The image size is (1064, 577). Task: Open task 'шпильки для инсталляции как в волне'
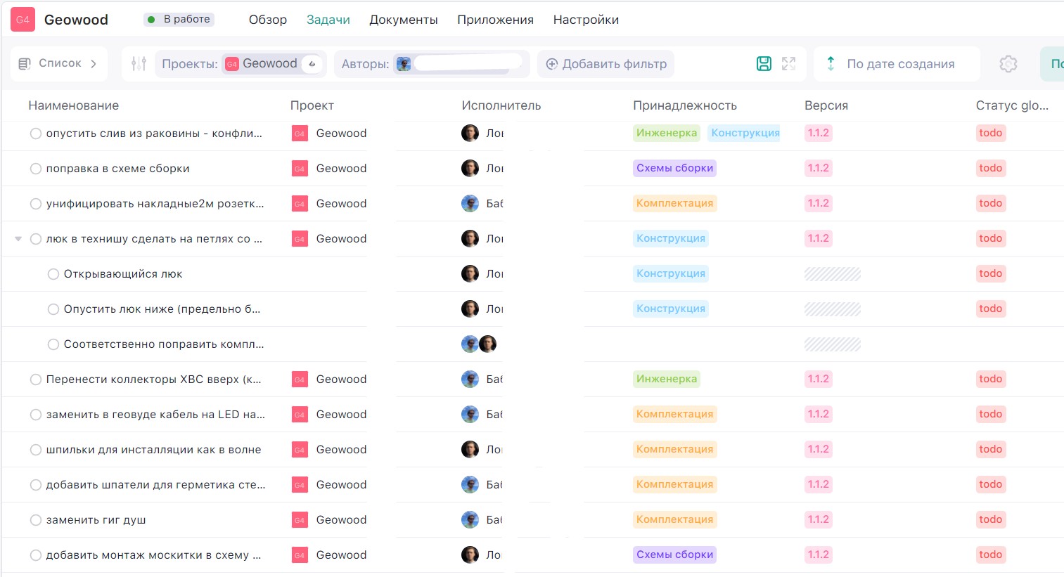click(153, 450)
